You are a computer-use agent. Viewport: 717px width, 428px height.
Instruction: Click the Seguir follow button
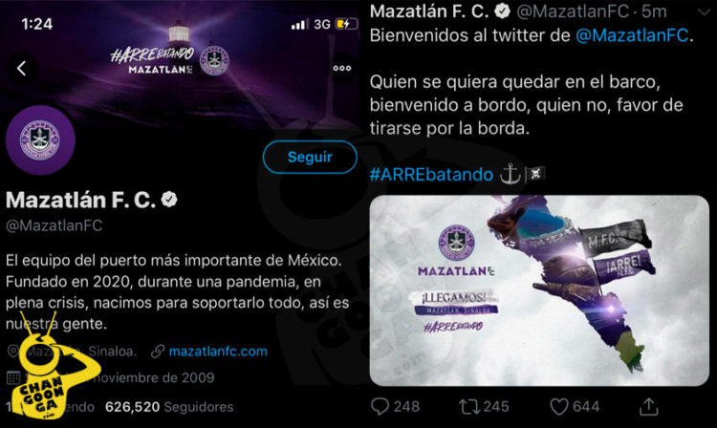(x=310, y=157)
